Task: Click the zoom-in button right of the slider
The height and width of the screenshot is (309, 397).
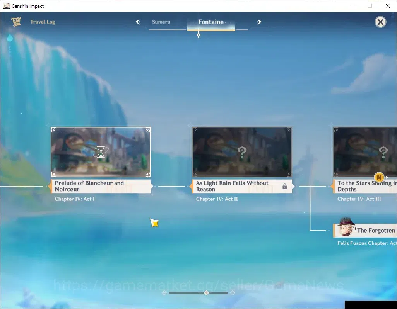Action: click(x=233, y=292)
